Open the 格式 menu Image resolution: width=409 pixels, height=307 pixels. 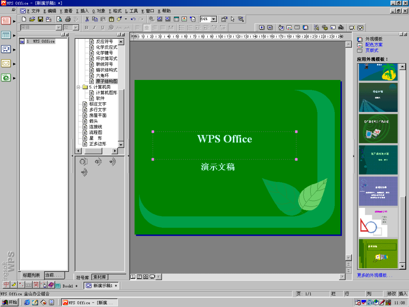click(115, 11)
